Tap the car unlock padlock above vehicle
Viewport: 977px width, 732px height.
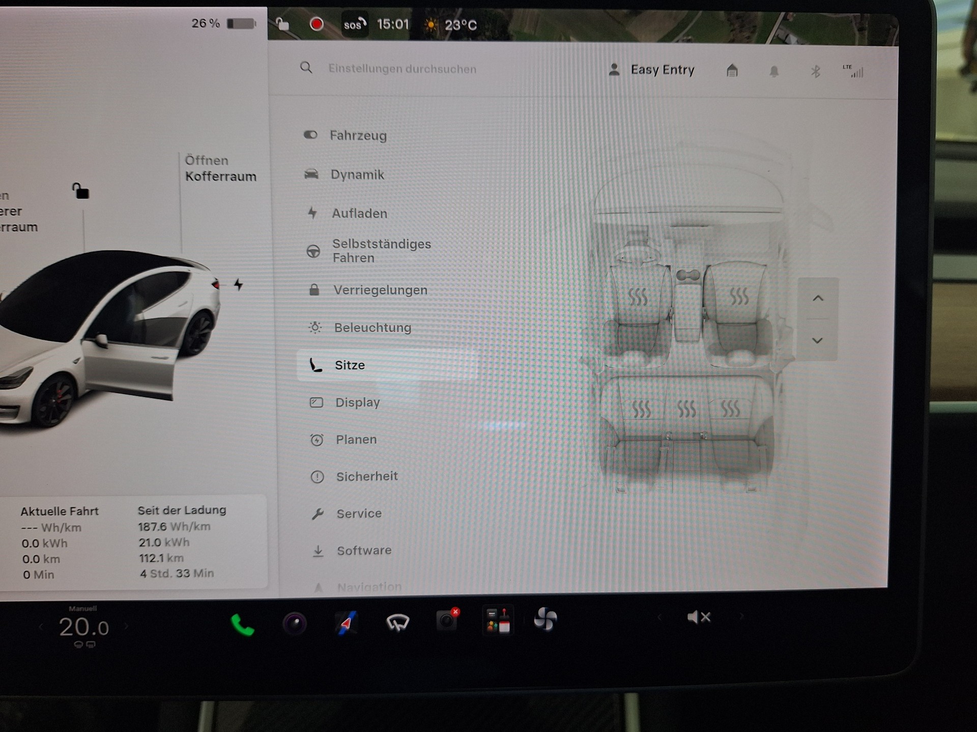coord(80,191)
